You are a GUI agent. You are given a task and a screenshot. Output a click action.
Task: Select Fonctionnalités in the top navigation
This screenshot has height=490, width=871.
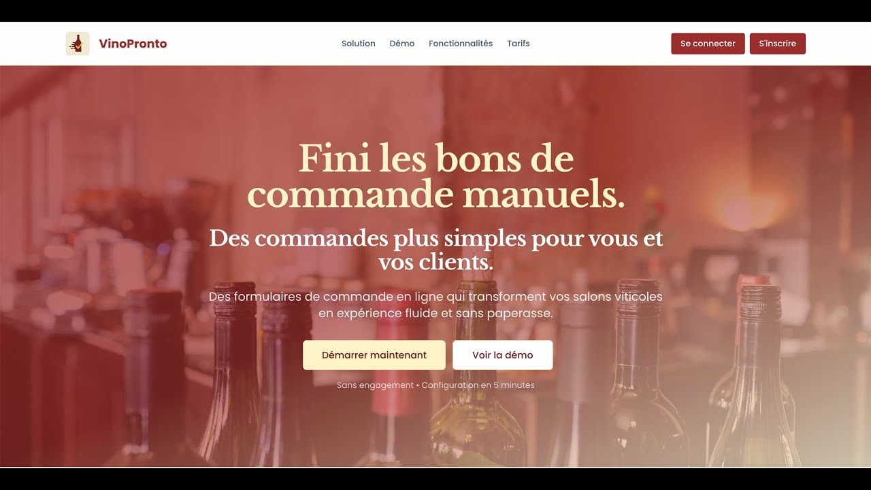pyautogui.click(x=461, y=44)
